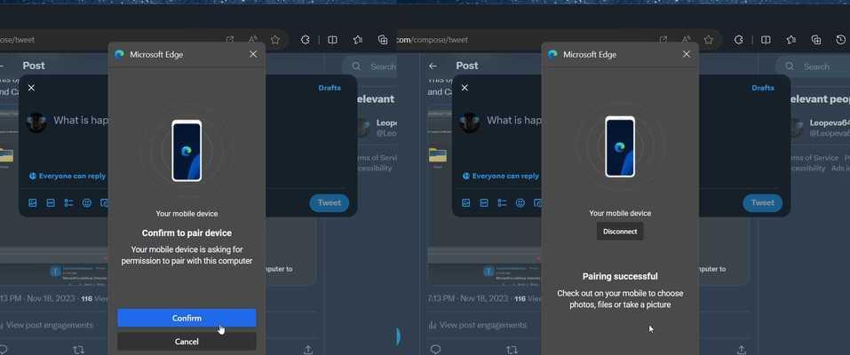Image resolution: width=850 pixels, height=355 pixels.
Task: Click extension icon in the Pairing-successful screenshot toolbar
Action: [738, 40]
